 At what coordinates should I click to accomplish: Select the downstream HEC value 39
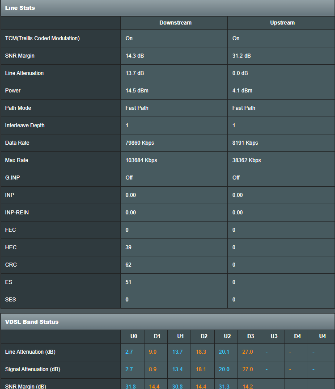tap(128, 247)
